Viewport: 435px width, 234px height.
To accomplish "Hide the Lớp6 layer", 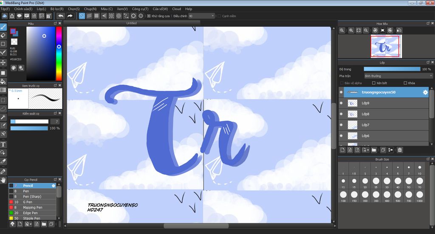I will click(341, 136).
